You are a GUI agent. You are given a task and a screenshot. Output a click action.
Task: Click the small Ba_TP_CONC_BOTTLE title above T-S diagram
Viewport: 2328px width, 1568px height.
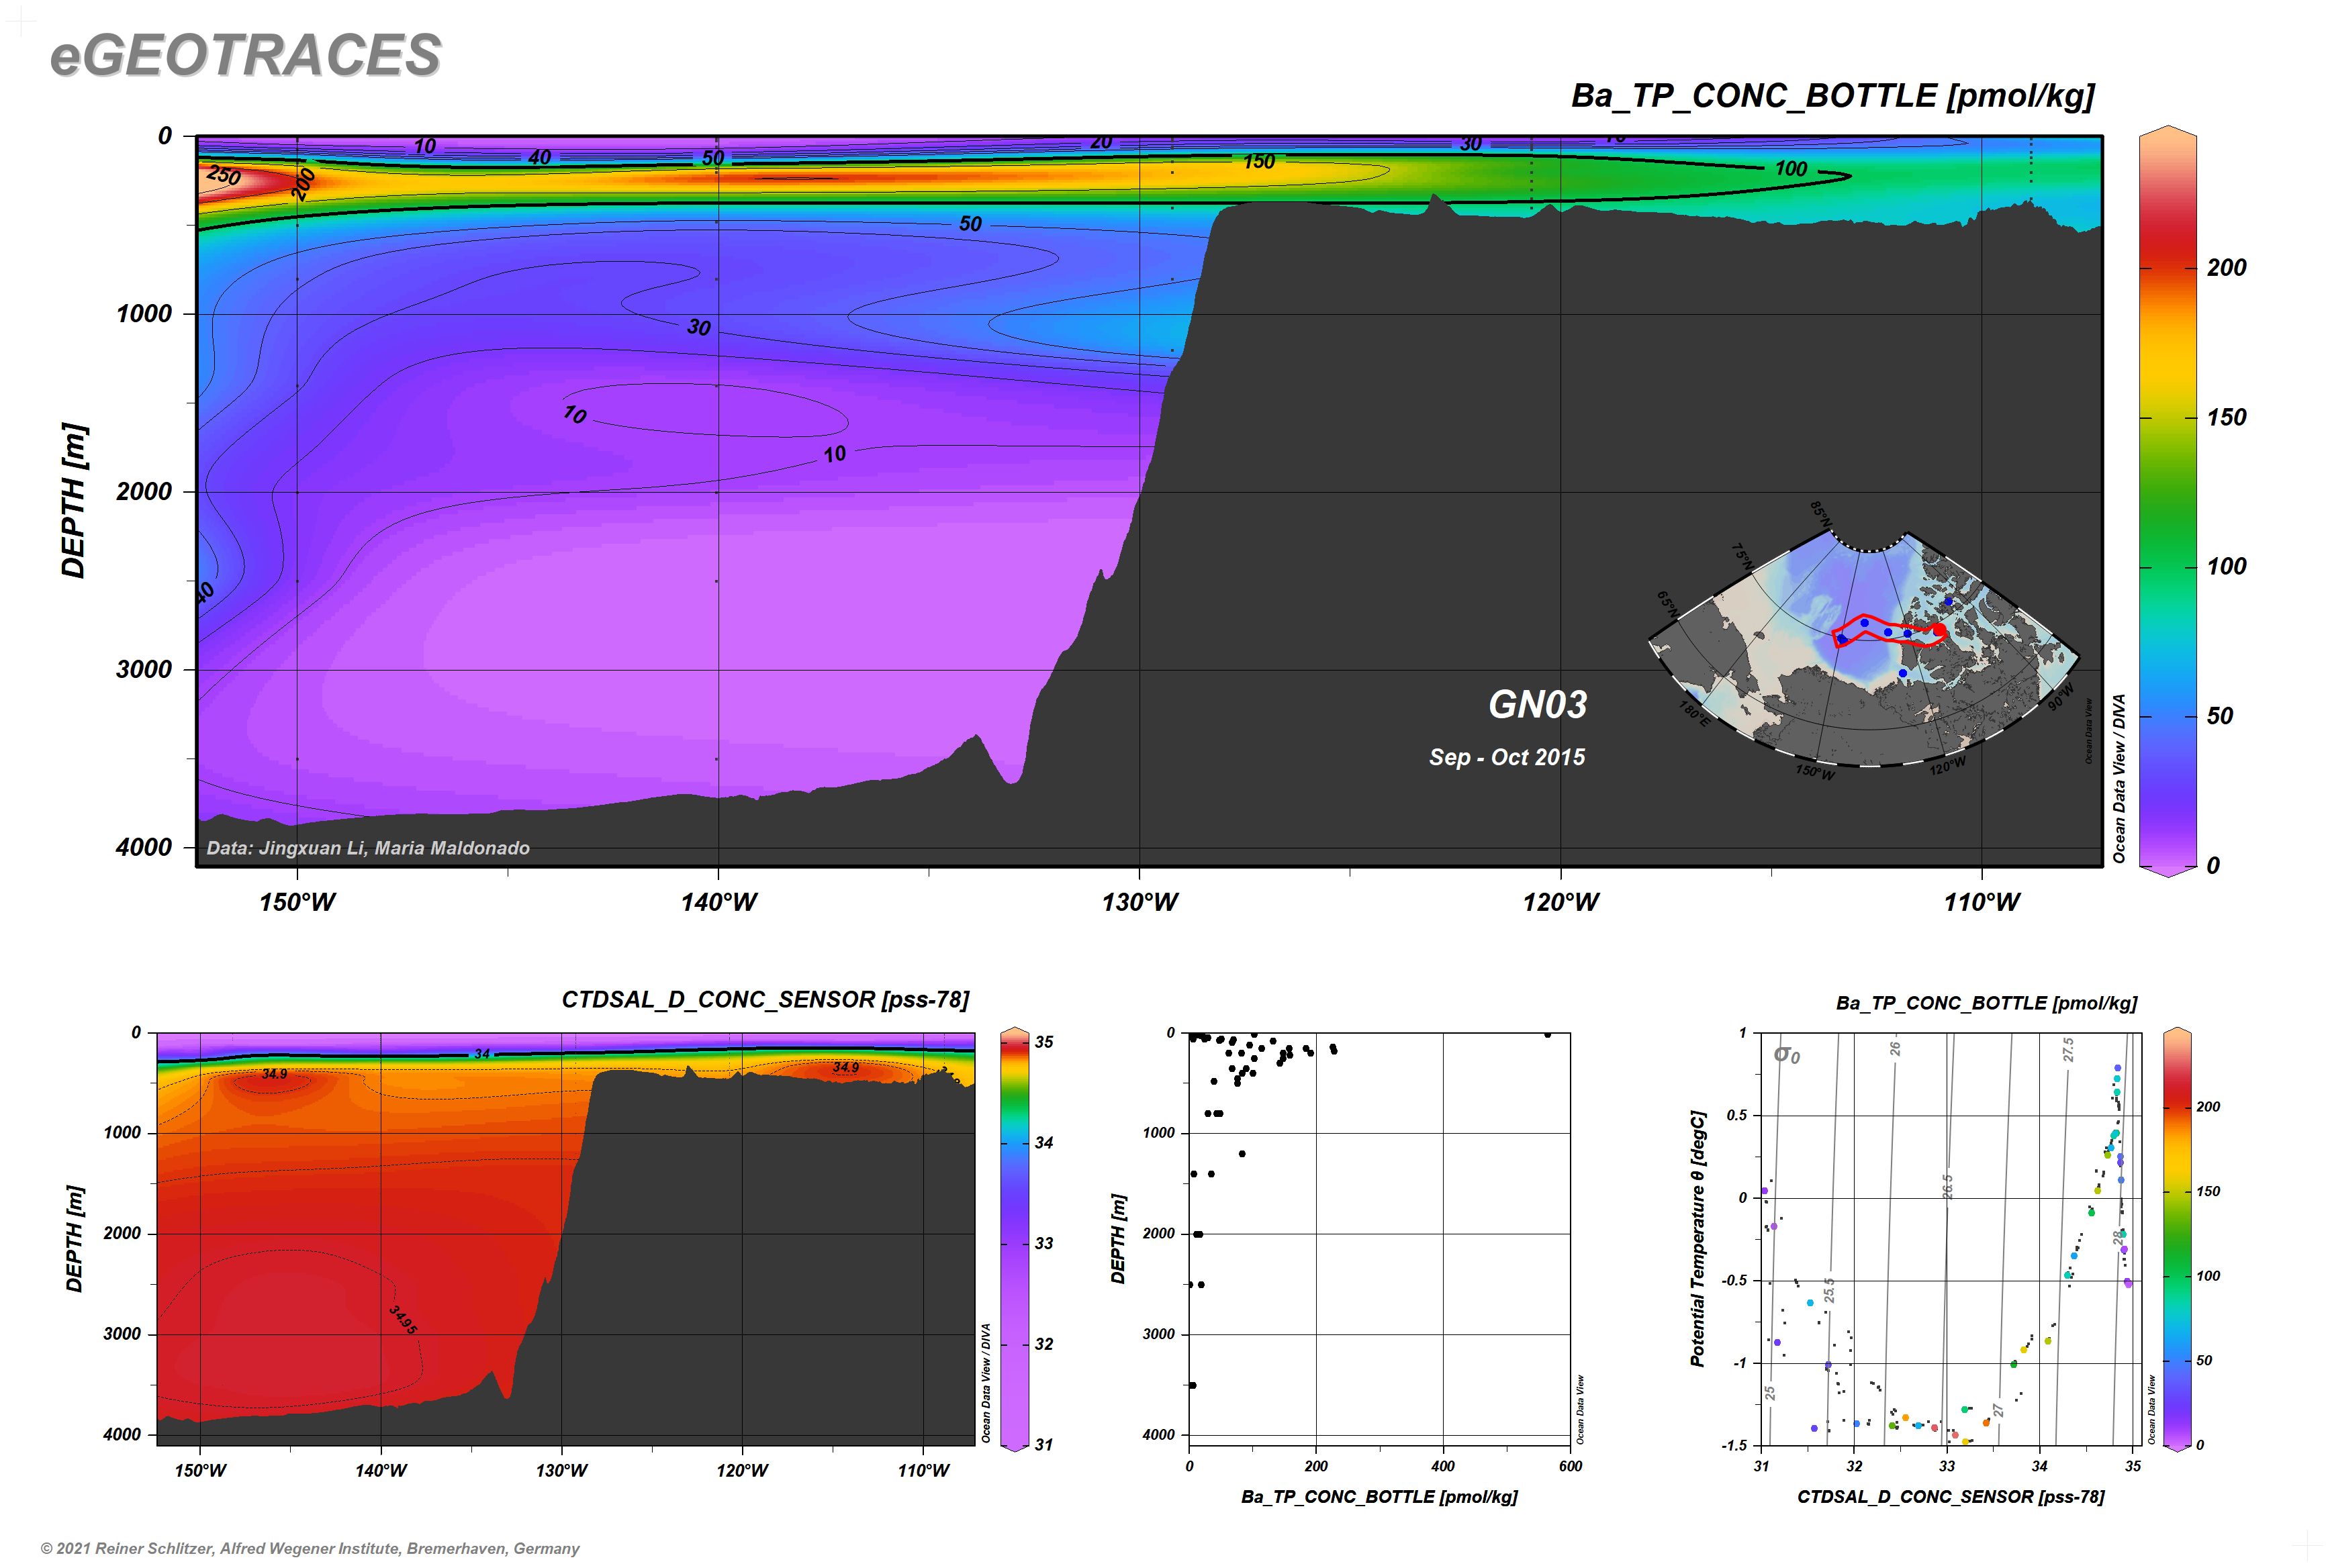point(1986,1003)
